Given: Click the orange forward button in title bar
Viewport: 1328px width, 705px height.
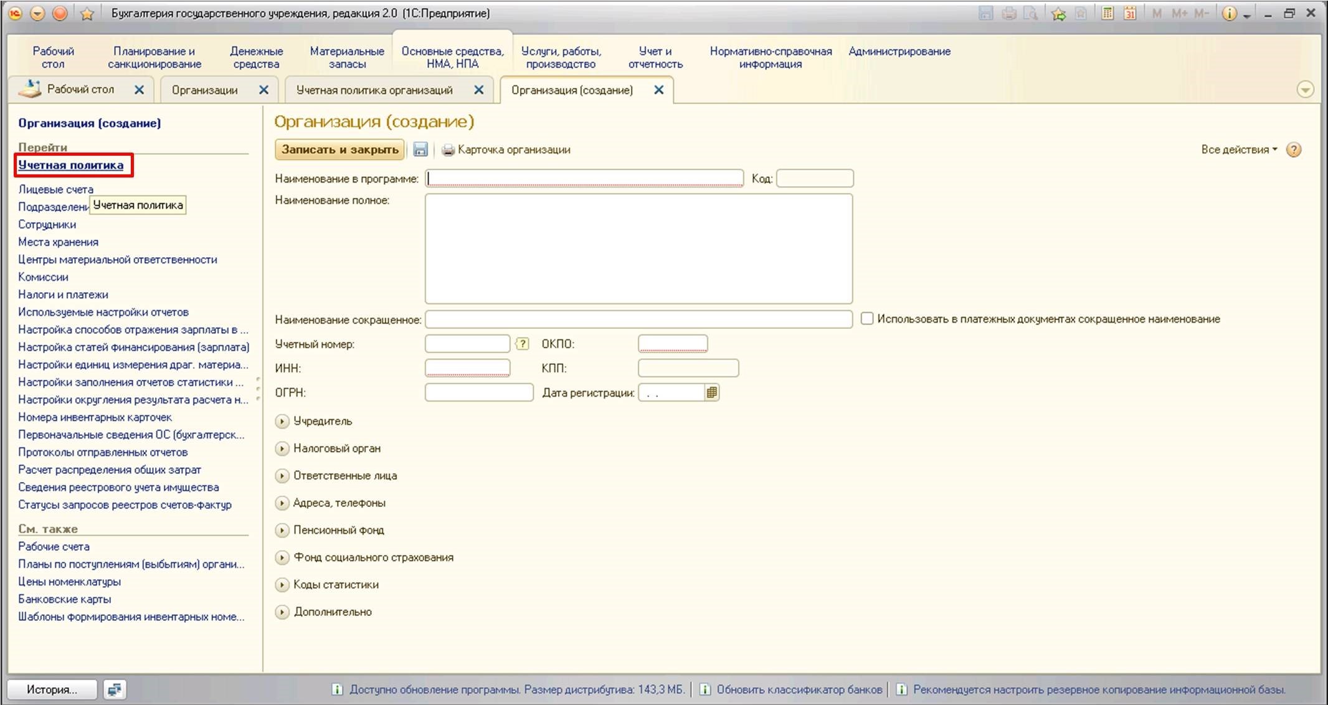Looking at the screenshot, I should point(60,13).
